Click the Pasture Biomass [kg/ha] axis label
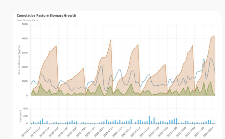 19,60
